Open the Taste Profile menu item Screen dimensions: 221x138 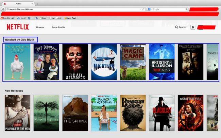[x=58, y=27]
